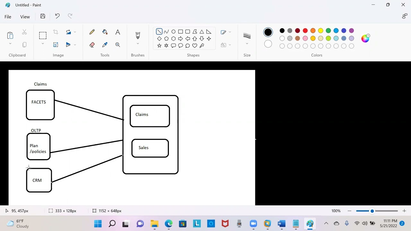Activate the Magnifier tool
The image size is (411, 231).
click(x=118, y=45)
